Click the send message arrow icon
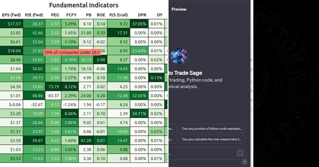The height and width of the screenshot is (167, 319). click(x=240, y=153)
